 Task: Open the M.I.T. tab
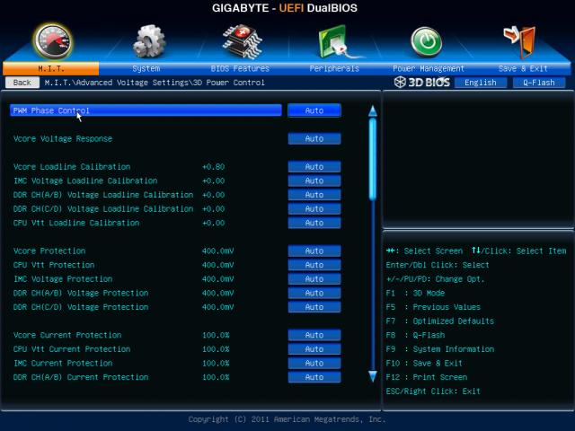point(51,68)
